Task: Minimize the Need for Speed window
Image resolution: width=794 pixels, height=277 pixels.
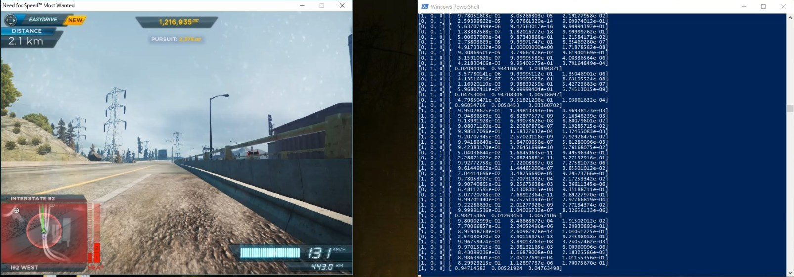Action: 303,6
